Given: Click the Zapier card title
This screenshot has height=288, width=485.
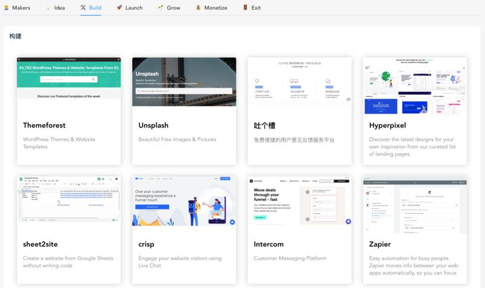Looking at the screenshot, I should (x=380, y=244).
